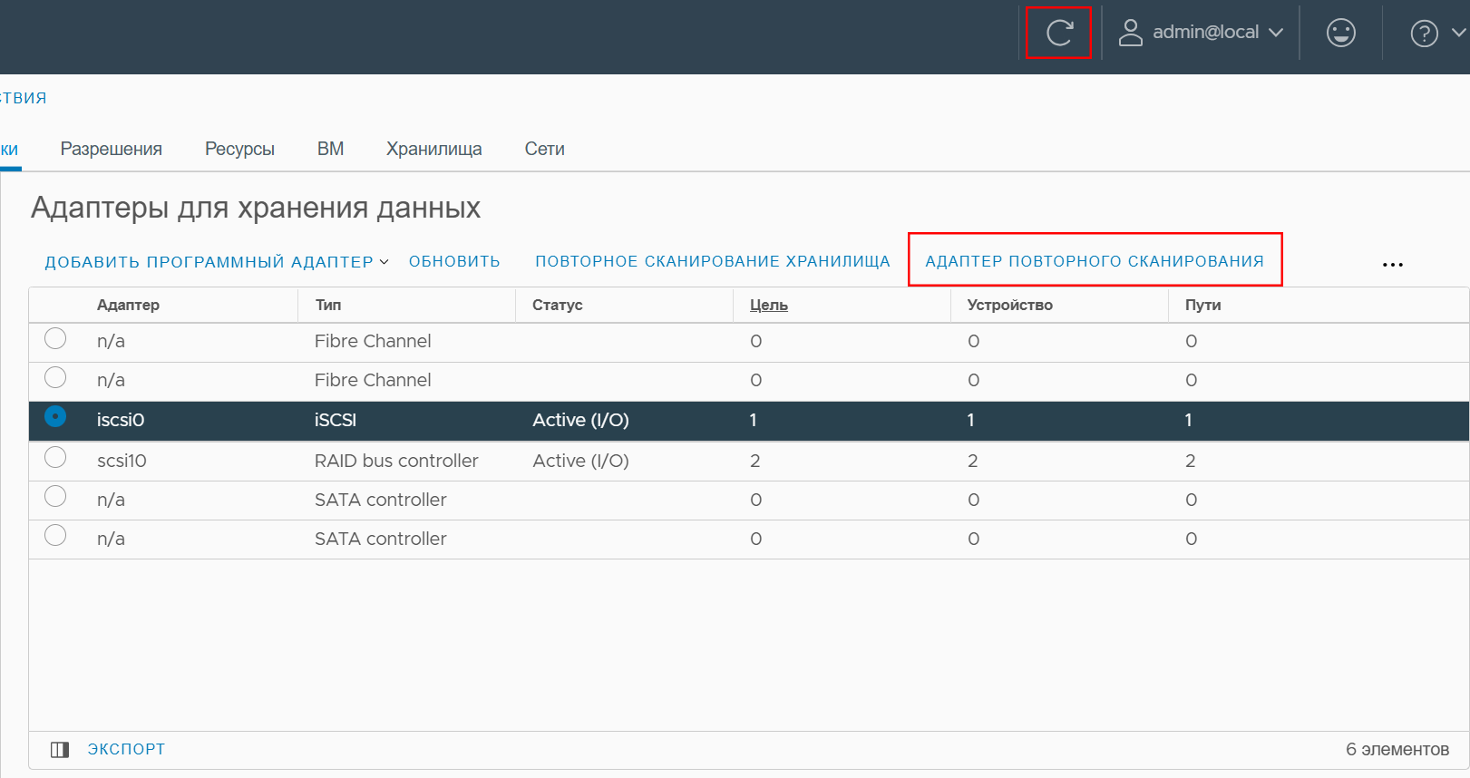Click Адаптер повторного сканирования

1095,261
